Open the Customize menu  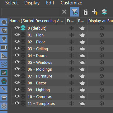tap(71, 3)
